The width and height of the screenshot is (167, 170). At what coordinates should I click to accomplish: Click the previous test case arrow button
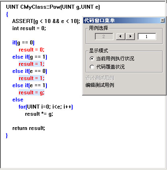point(121,36)
